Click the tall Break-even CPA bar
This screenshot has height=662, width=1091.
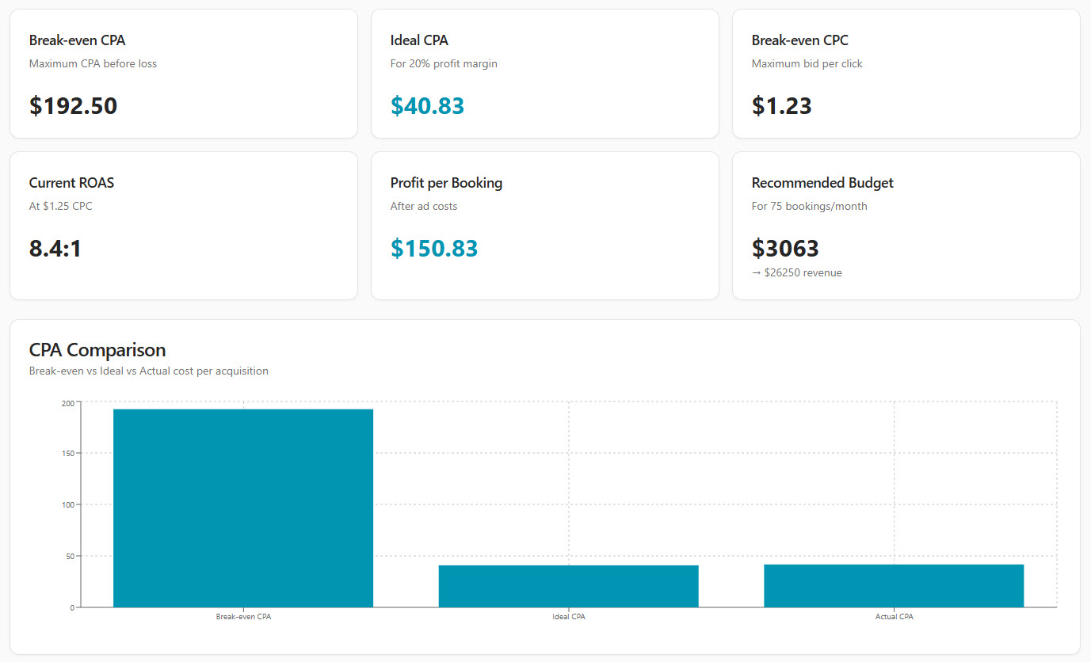[243, 508]
